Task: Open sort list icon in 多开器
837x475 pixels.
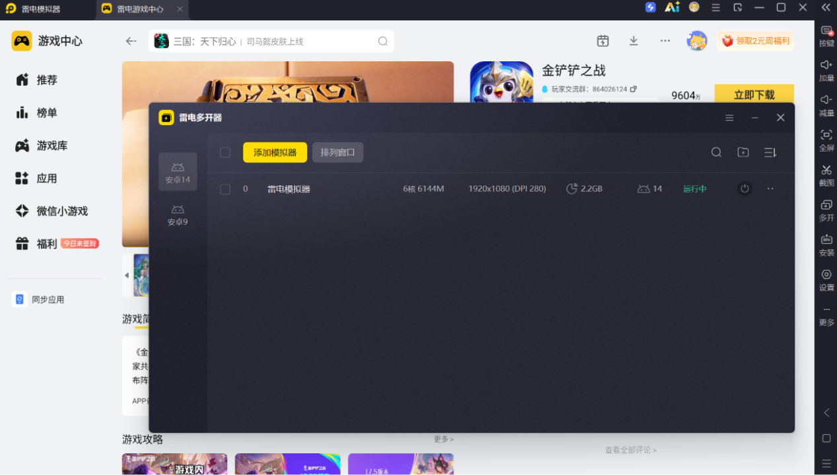Action: click(x=770, y=152)
